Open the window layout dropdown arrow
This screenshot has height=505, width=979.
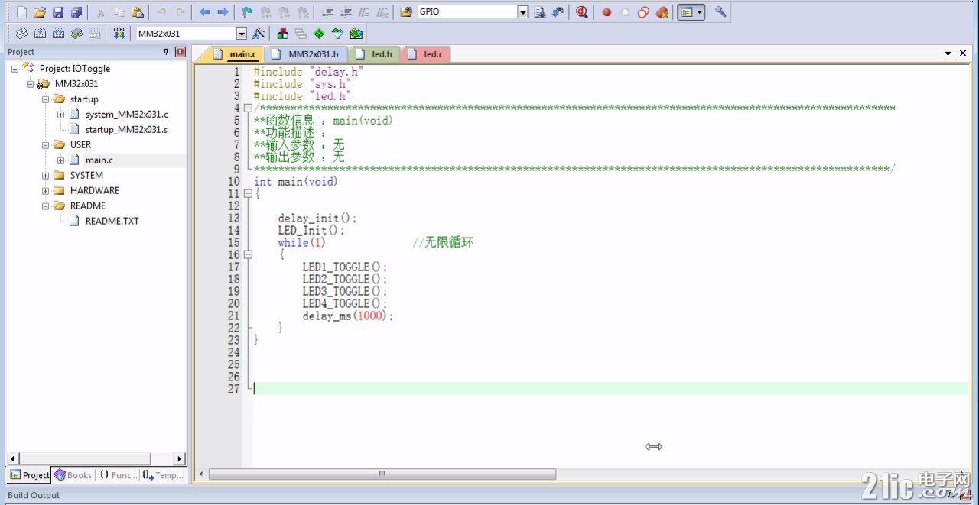click(x=699, y=12)
